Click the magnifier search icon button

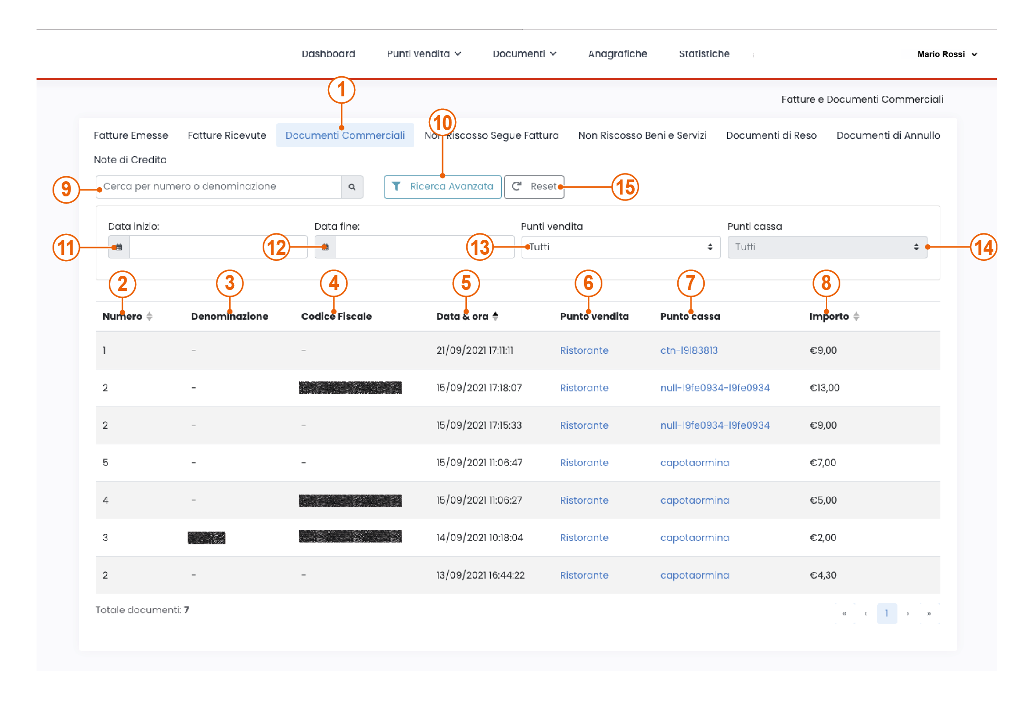pyautogui.click(x=352, y=187)
